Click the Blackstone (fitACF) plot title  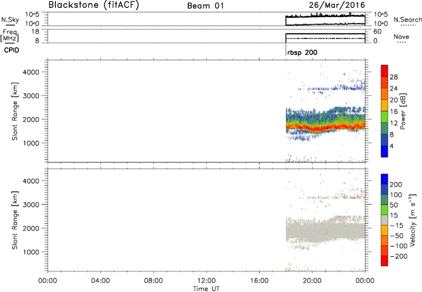pyautogui.click(x=93, y=5)
